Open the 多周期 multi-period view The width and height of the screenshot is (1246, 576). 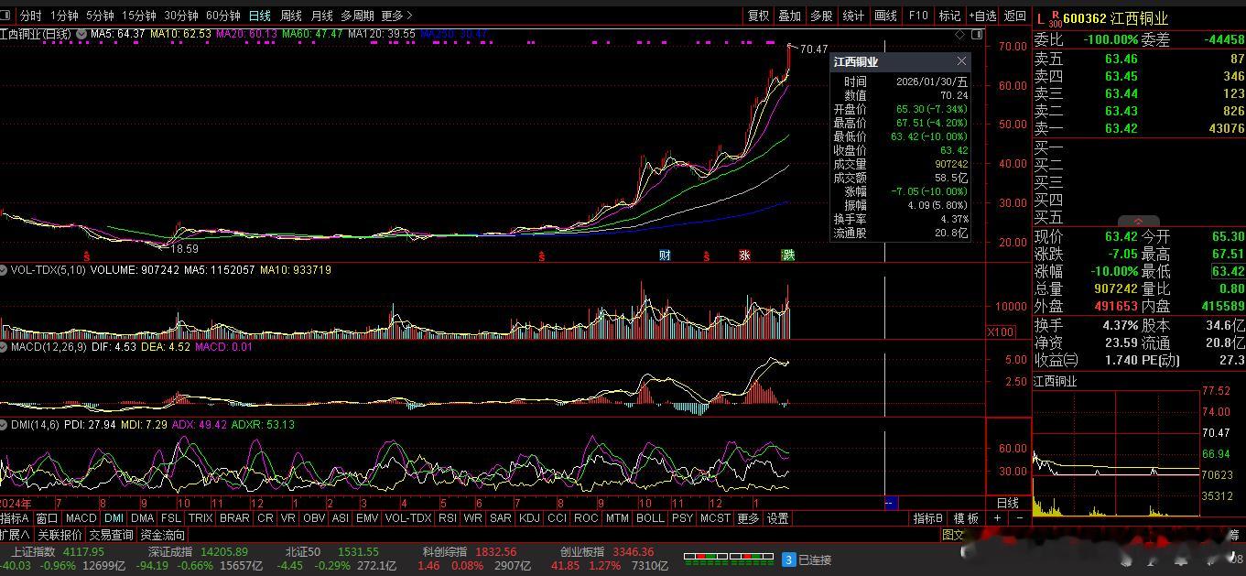[357, 16]
